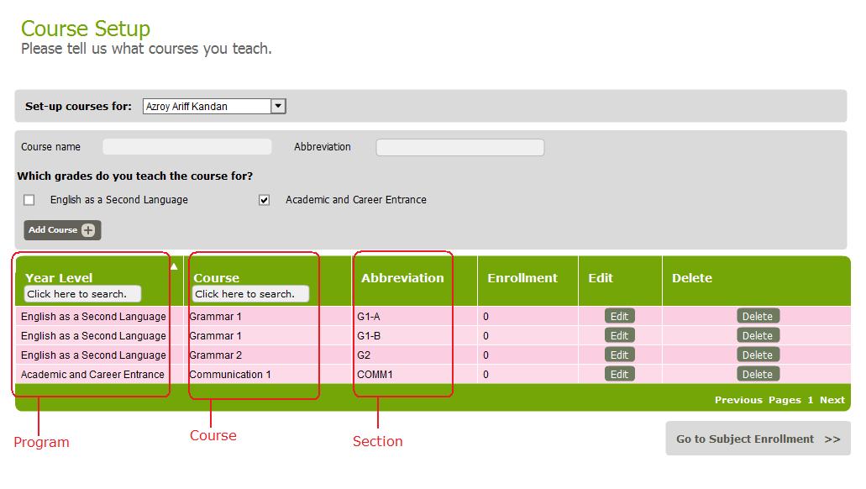Click into the Course name field

[187, 147]
